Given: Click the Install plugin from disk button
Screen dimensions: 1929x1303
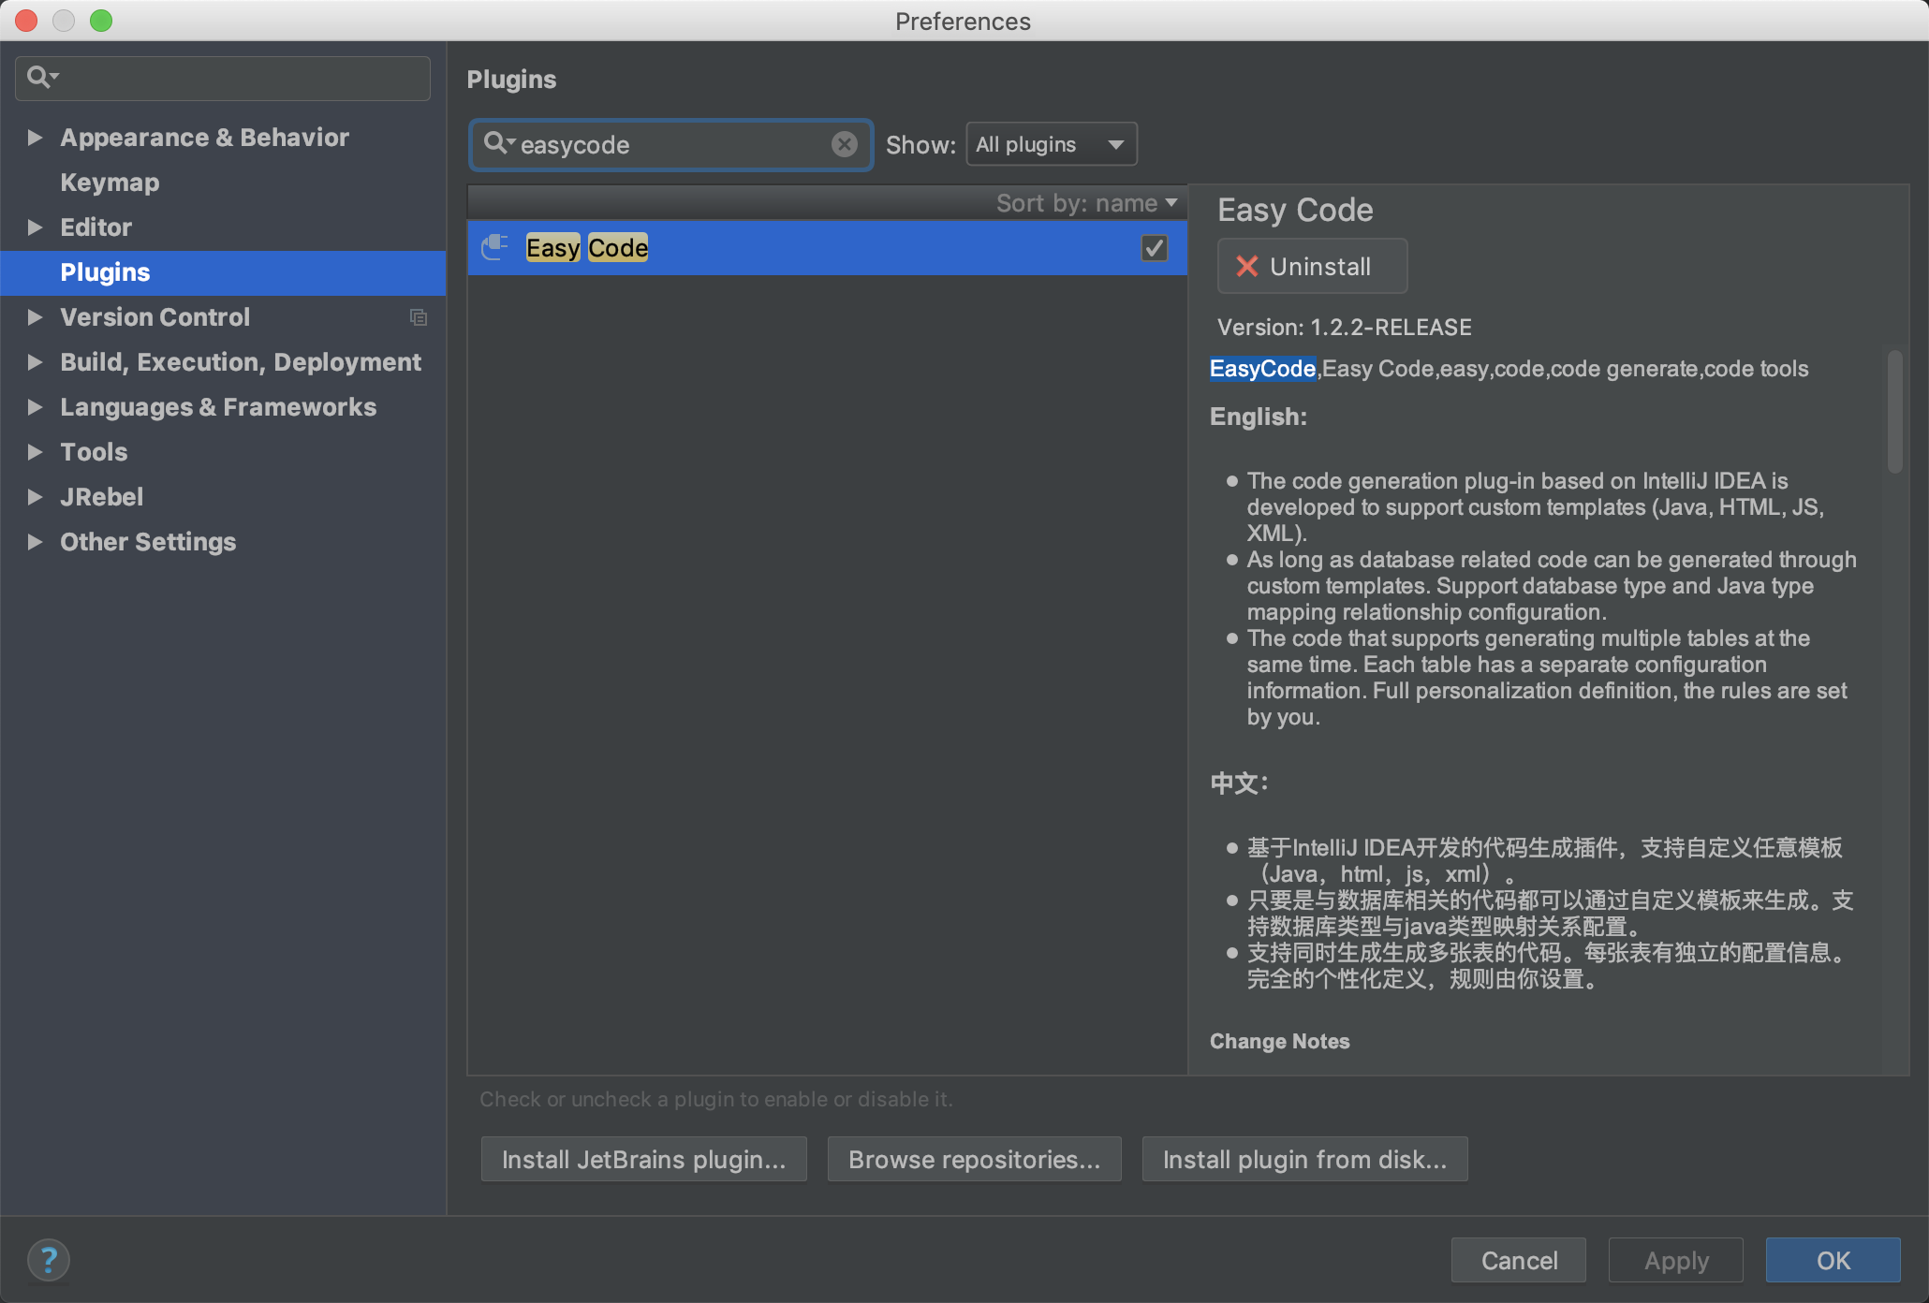Looking at the screenshot, I should pyautogui.click(x=1304, y=1160).
